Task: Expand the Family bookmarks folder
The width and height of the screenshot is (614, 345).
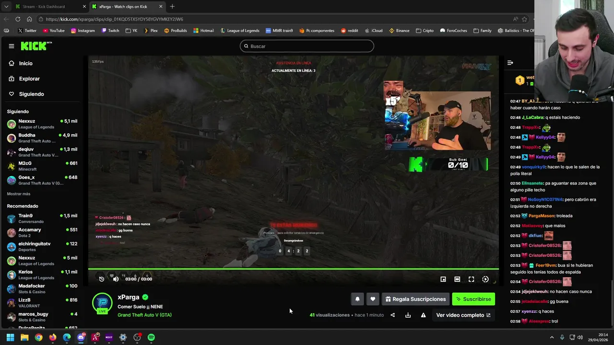Action: (x=482, y=31)
